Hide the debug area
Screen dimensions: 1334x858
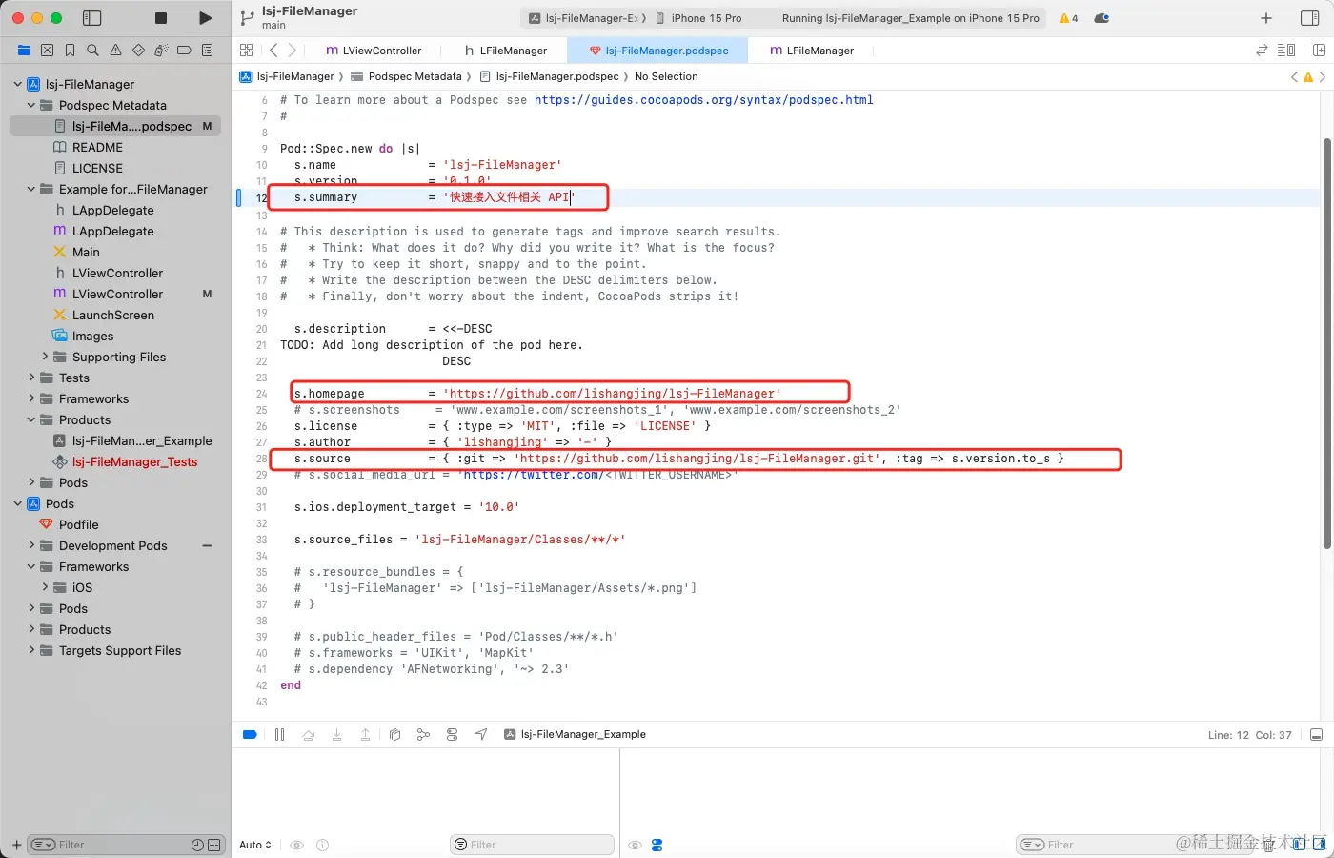[1316, 734]
